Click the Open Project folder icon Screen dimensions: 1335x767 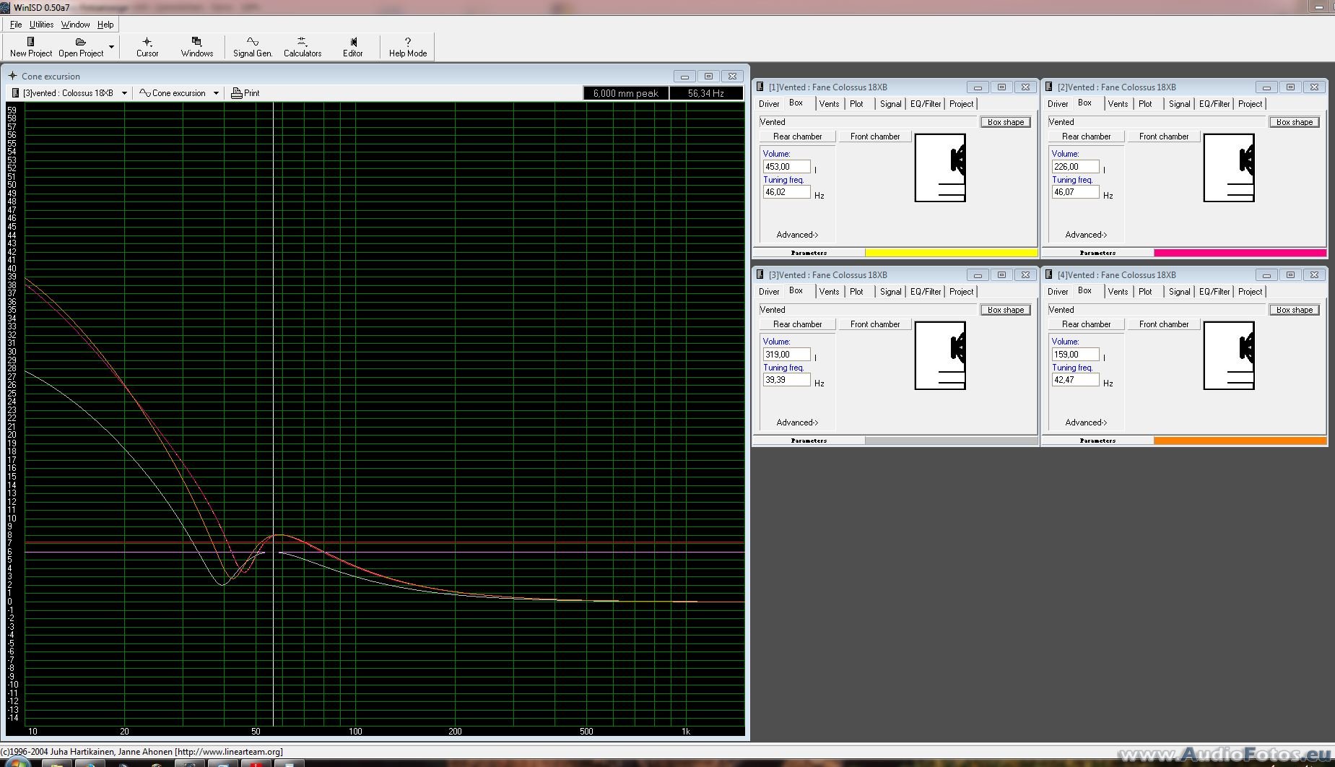pos(81,42)
